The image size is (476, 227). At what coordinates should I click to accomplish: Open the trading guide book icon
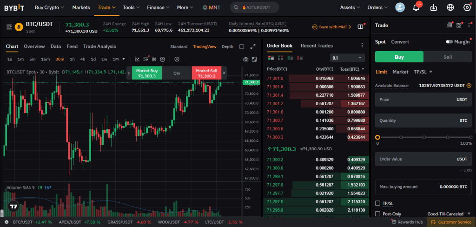click(x=360, y=27)
